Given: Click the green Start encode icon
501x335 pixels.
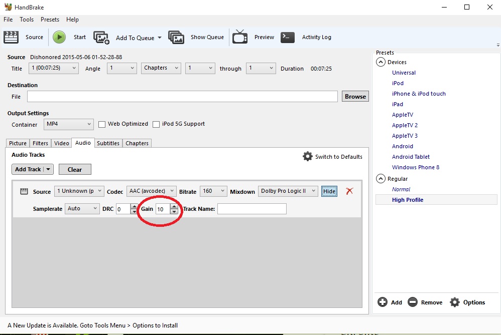Looking at the screenshot, I should 59,37.
